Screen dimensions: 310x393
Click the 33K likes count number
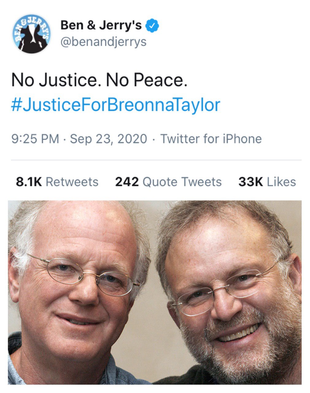(x=250, y=182)
